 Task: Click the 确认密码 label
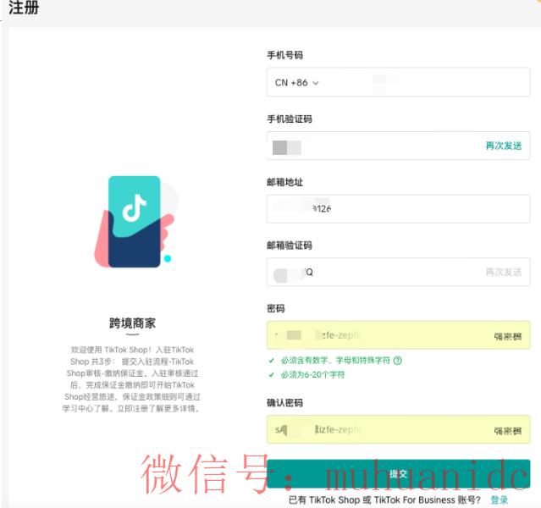click(x=285, y=403)
